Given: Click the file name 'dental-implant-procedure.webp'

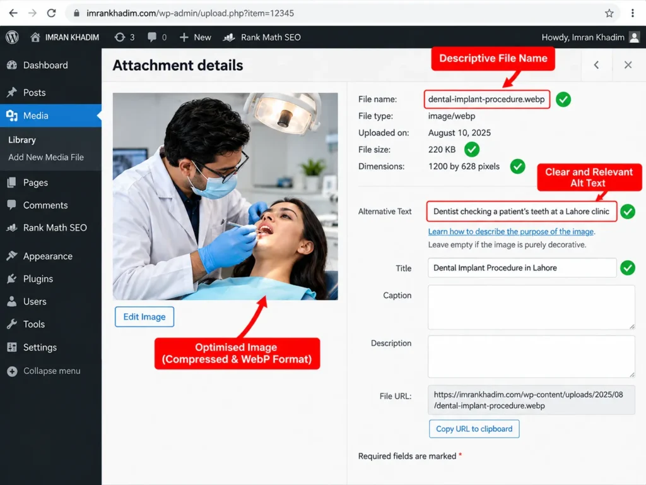Looking at the screenshot, I should click(x=486, y=99).
